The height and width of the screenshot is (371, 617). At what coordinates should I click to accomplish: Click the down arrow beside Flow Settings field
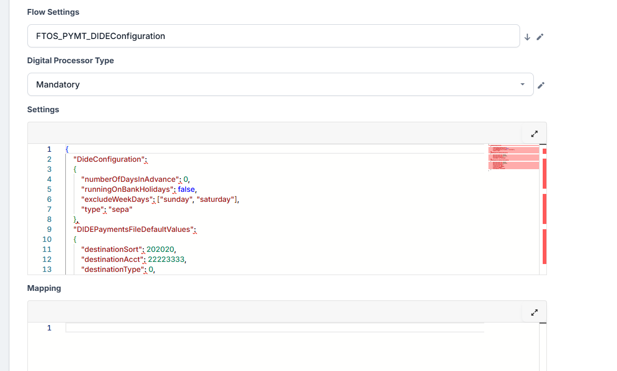[527, 37]
